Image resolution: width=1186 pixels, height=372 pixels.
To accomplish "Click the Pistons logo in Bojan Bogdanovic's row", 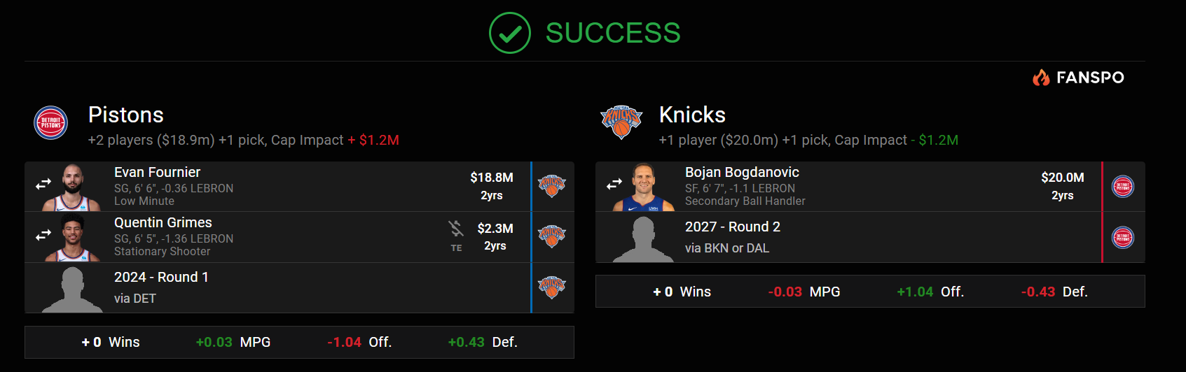I will click(1123, 187).
